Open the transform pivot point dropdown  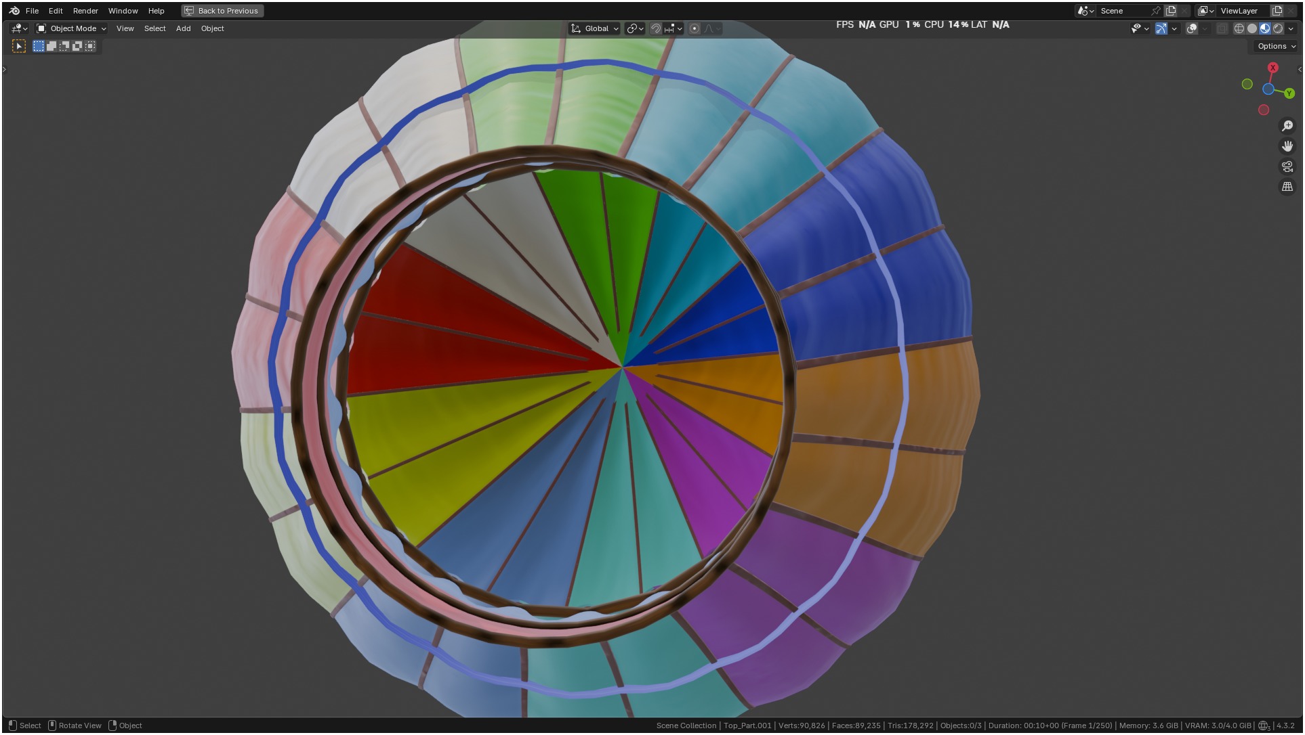[635, 28]
